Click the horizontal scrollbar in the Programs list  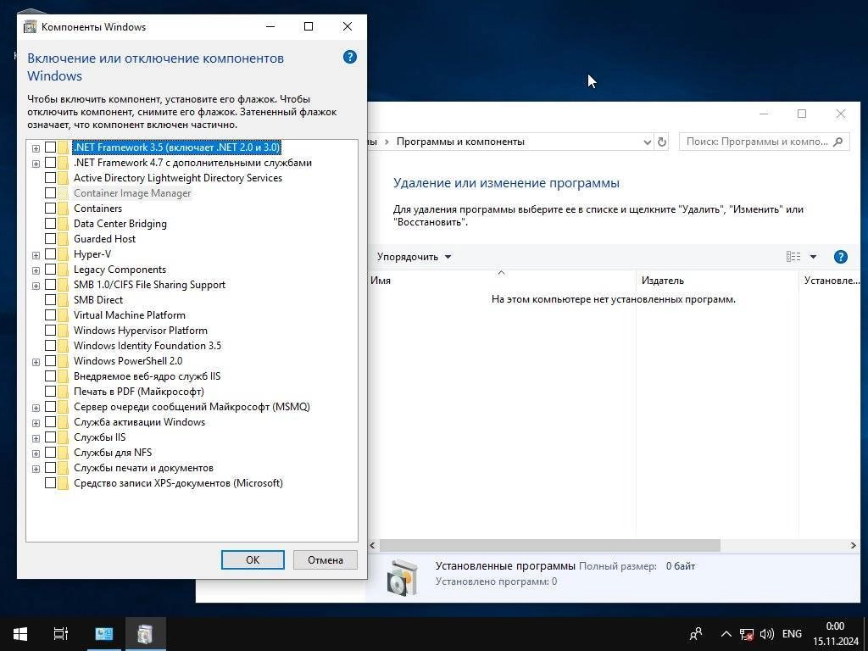549,545
